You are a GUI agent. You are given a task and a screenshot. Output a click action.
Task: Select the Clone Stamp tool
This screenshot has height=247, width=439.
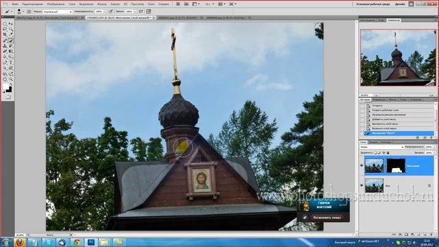[5, 45]
